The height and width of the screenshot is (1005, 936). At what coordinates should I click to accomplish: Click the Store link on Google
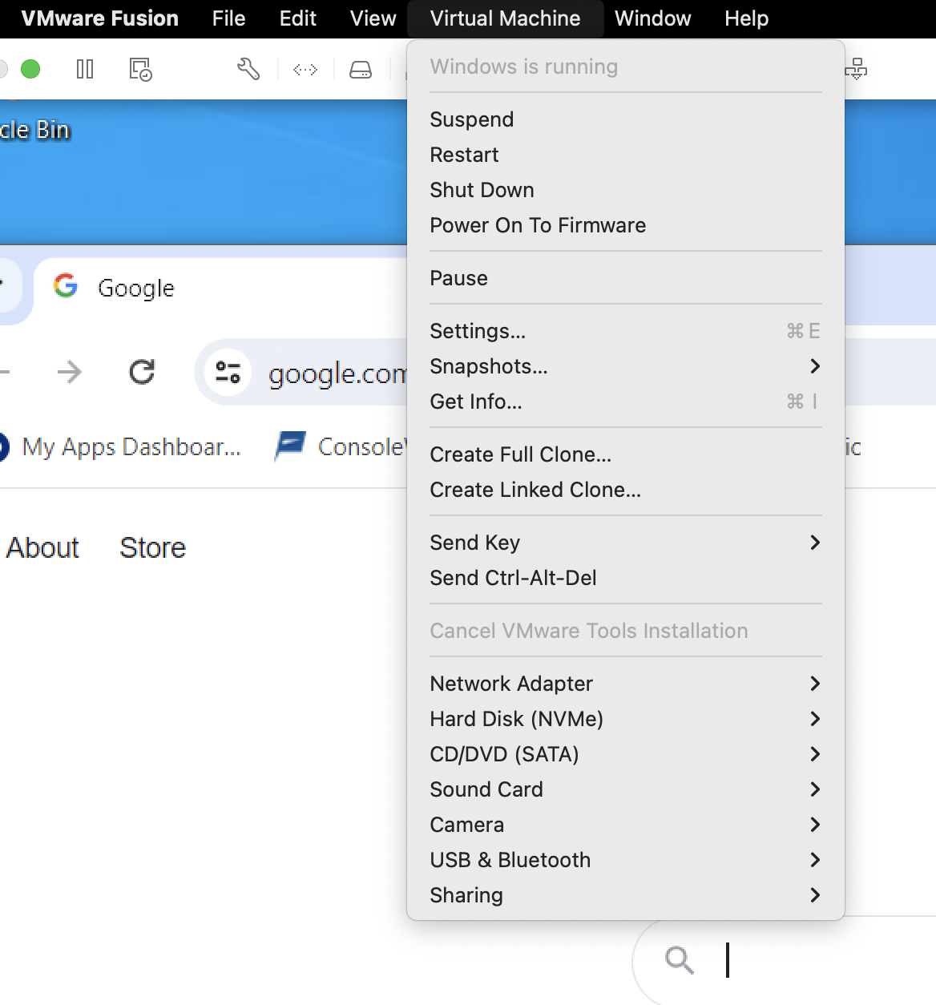tap(152, 548)
